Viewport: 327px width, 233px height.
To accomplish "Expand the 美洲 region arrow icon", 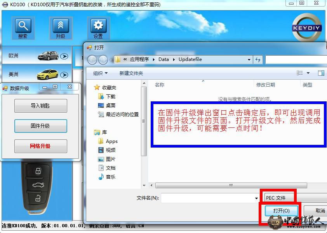I will (x=64, y=75).
